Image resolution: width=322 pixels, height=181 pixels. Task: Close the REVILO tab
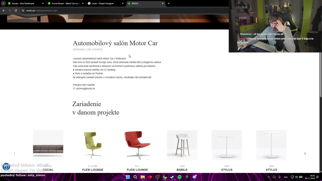[x=163, y=4]
